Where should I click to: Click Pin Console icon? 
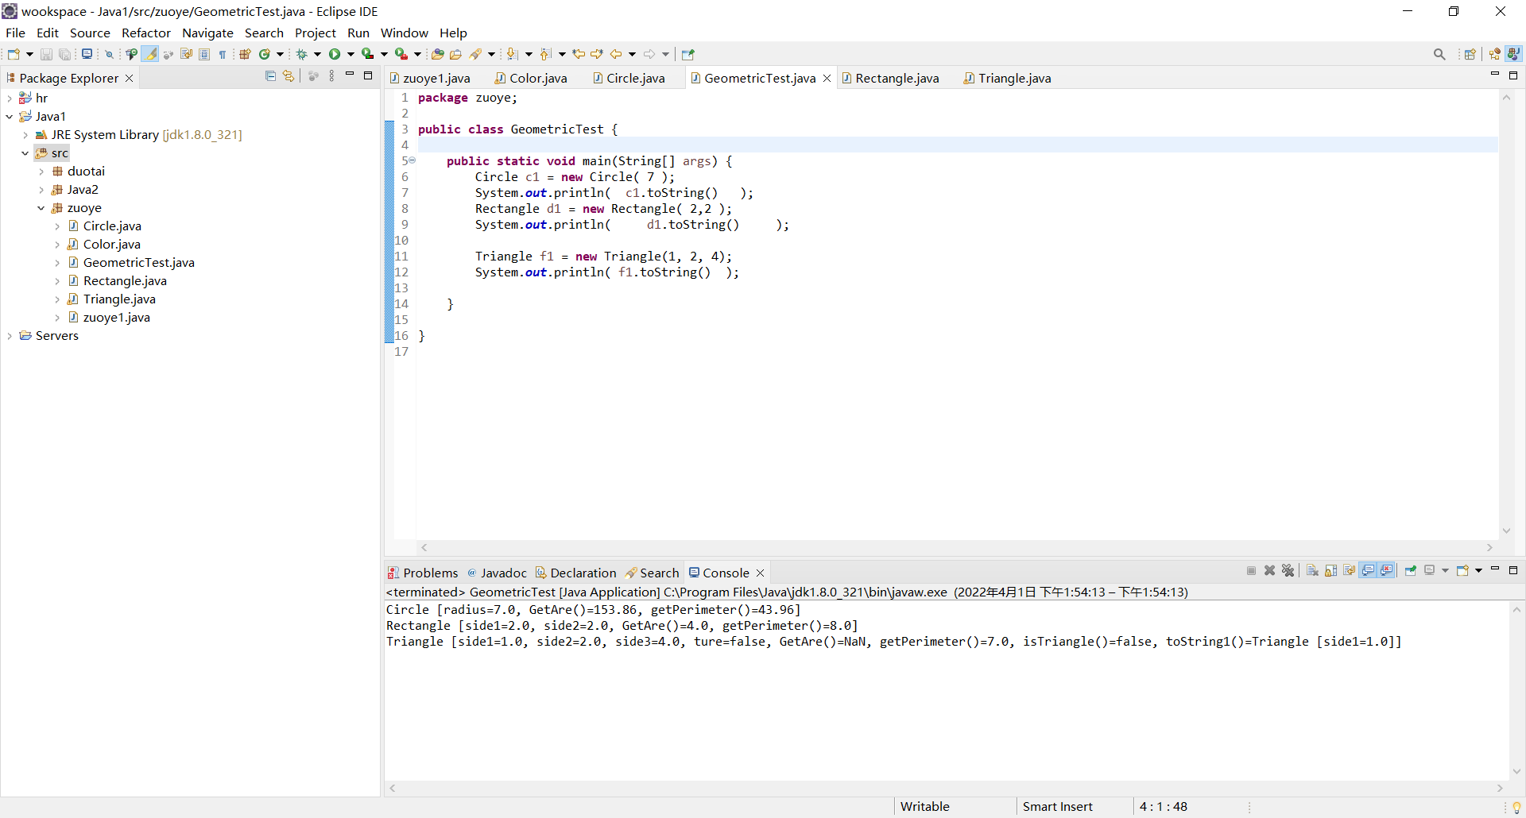pyautogui.click(x=1411, y=570)
